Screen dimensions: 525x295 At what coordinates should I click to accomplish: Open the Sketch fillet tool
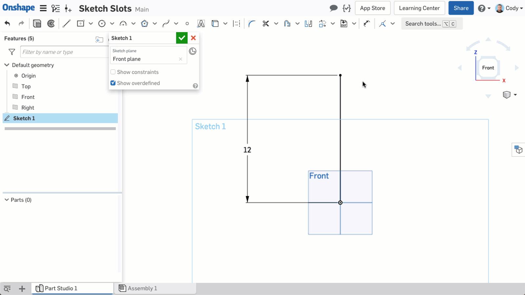click(x=252, y=23)
